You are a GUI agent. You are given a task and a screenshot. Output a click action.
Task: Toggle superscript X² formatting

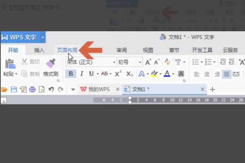118,74
